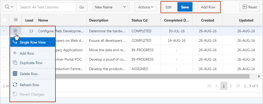The width and height of the screenshot is (263, 104).
Task: Click the Add Row toolbar button
Action: point(208,7)
